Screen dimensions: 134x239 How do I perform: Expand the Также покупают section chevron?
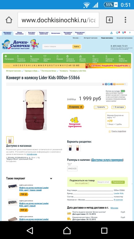click(51, 178)
